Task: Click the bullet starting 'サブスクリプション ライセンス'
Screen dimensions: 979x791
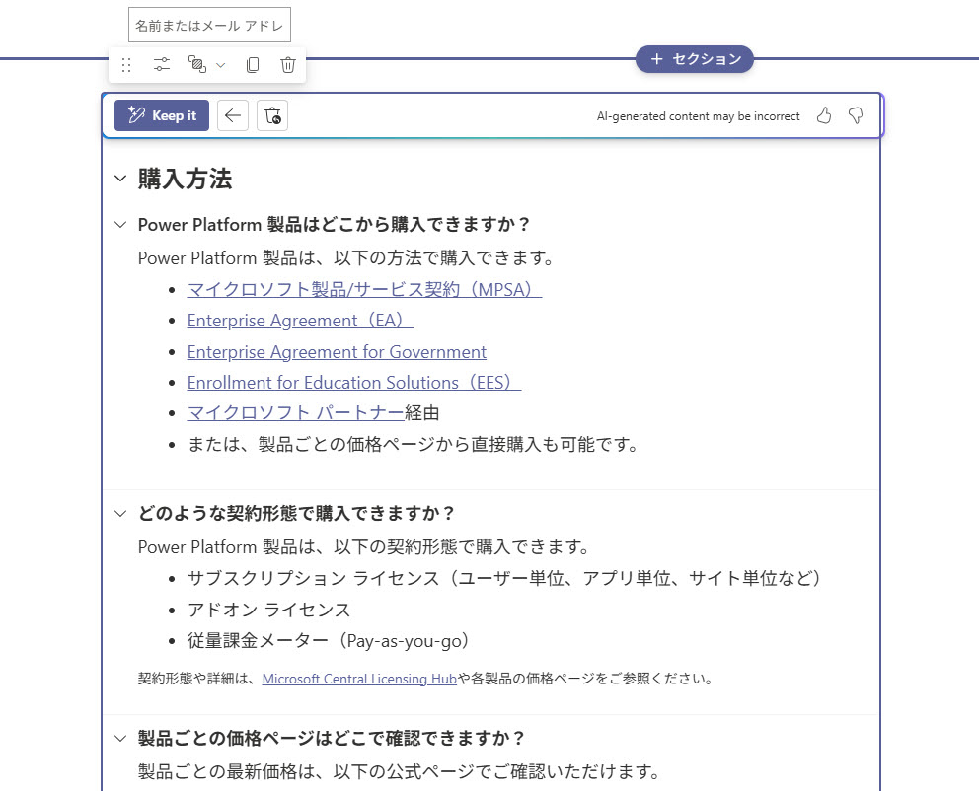Action: click(x=504, y=578)
